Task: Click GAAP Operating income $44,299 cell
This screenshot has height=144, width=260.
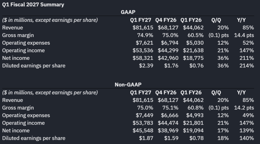Action: [x=168, y=50]
